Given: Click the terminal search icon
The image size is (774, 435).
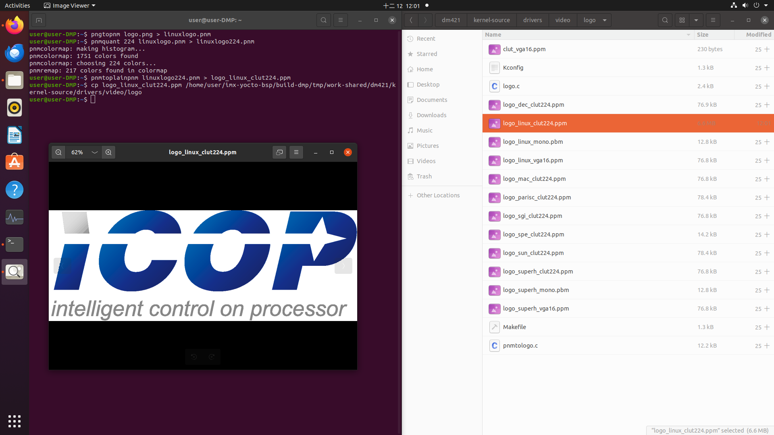Looking at the screenshot, I should 324,20.
